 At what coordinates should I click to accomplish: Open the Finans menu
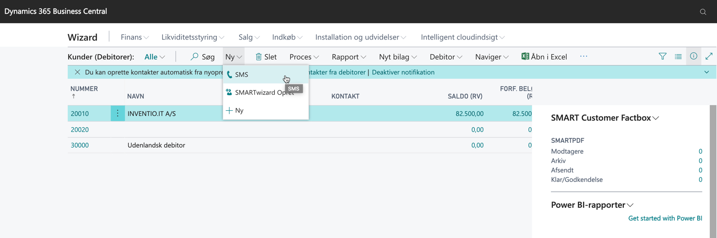tap(135, 37)
